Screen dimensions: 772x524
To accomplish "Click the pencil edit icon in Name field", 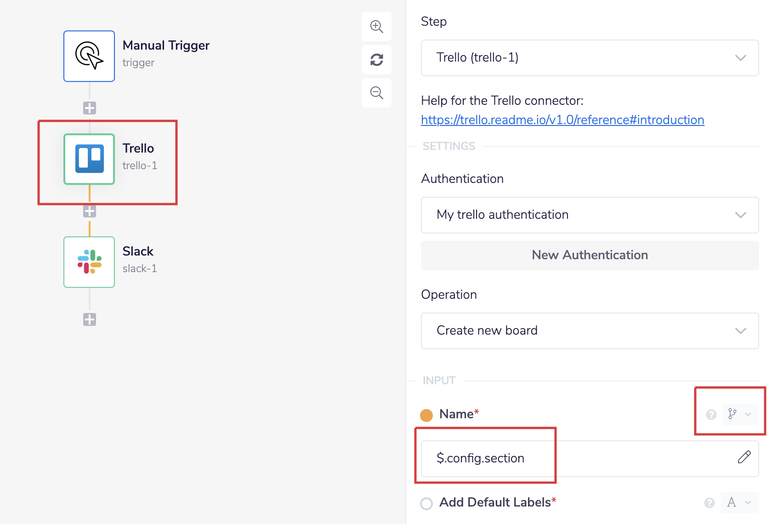I will point(744,457).
